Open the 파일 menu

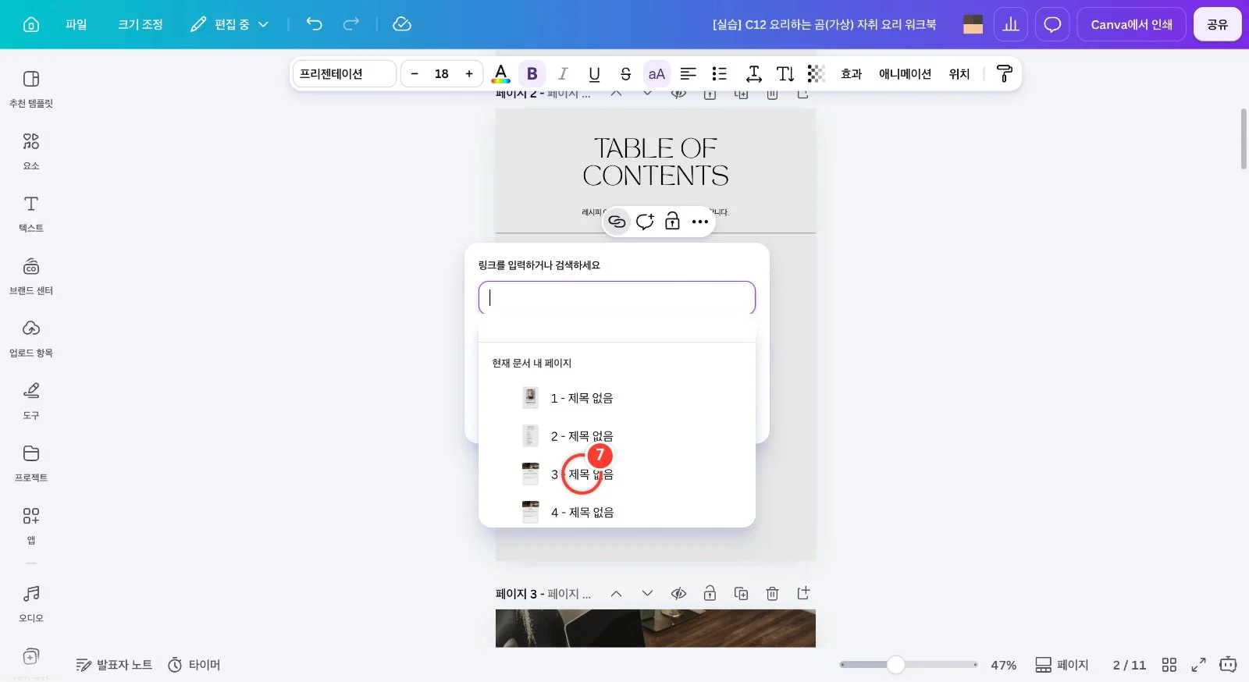click(76, 24)
